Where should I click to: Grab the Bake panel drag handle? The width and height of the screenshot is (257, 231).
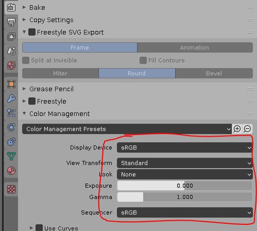[250, 8]
